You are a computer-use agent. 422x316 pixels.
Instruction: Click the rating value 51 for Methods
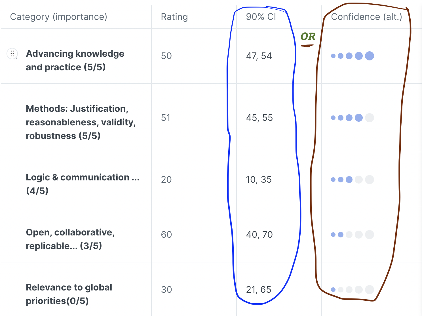(x=166, y=118)
